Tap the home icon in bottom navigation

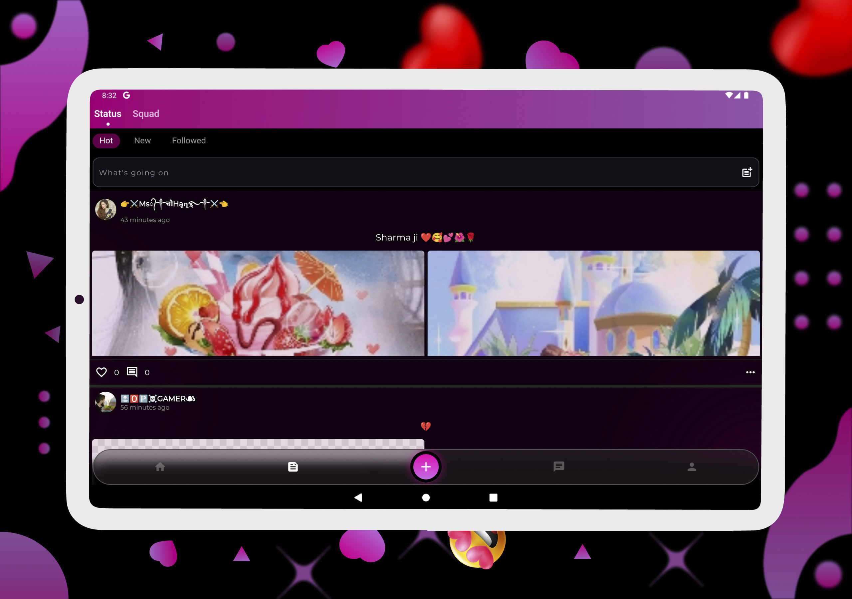pos(160,467)
